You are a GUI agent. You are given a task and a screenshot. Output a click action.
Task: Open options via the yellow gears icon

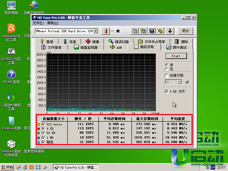pyautogui.click(x=160, y=31)
